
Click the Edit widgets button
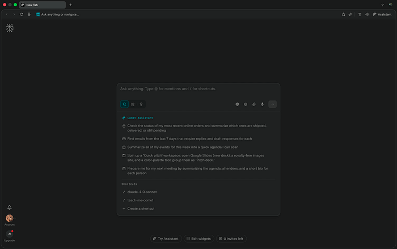(198, 239)
